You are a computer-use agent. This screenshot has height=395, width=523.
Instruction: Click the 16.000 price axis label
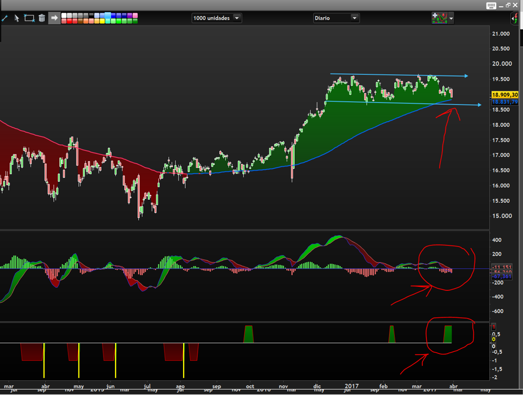(x=501, y=186)
